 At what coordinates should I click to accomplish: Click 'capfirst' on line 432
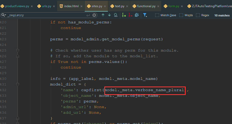point(91,90)
